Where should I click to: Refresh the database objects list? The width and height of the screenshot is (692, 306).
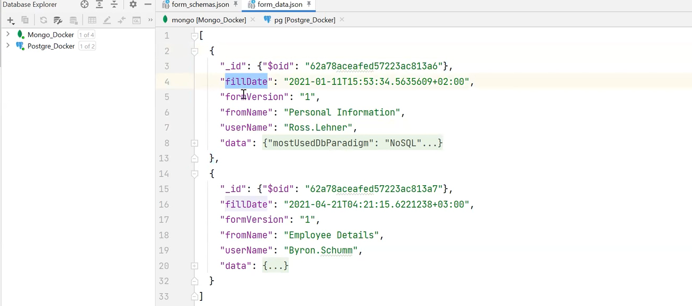click(43, 20)
